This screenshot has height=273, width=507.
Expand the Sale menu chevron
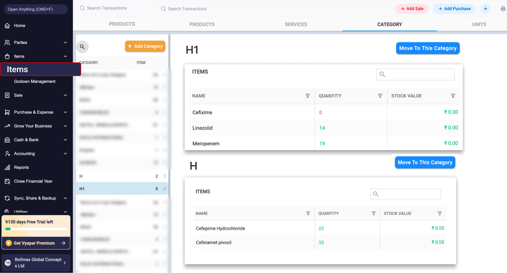point(65,95)
